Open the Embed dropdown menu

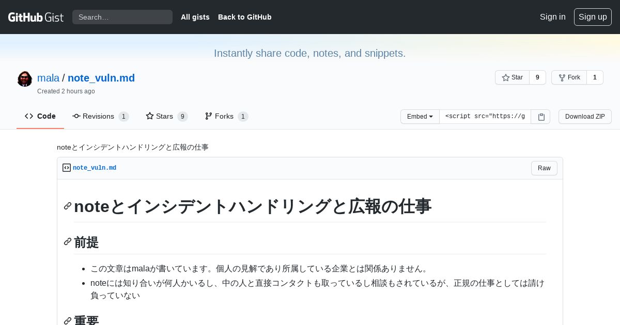[420, 117]
